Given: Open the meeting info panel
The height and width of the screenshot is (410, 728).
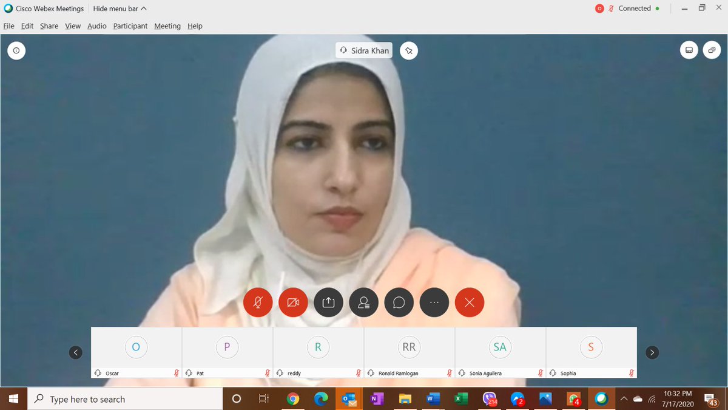Looking at the screenshot, I should 16,50.
